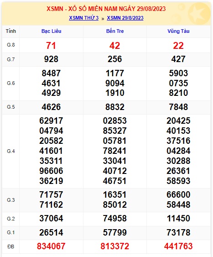Click the Bến Tre special prize 813372
The width and height of the screenshot is (213, 257).
point(115,246)
